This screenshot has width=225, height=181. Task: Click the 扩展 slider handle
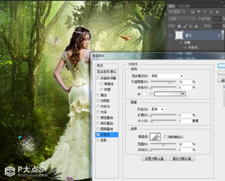[x=151, y=116]
